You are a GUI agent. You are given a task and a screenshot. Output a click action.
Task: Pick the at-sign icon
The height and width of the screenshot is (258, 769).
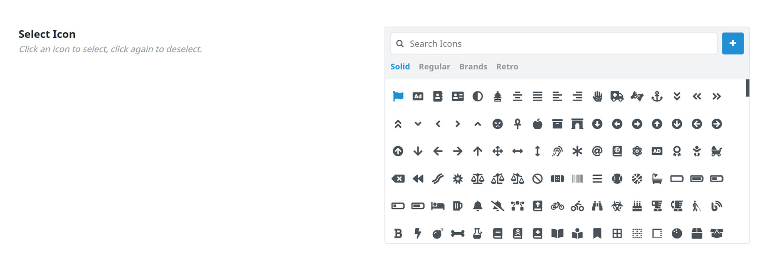pos(597,151)
